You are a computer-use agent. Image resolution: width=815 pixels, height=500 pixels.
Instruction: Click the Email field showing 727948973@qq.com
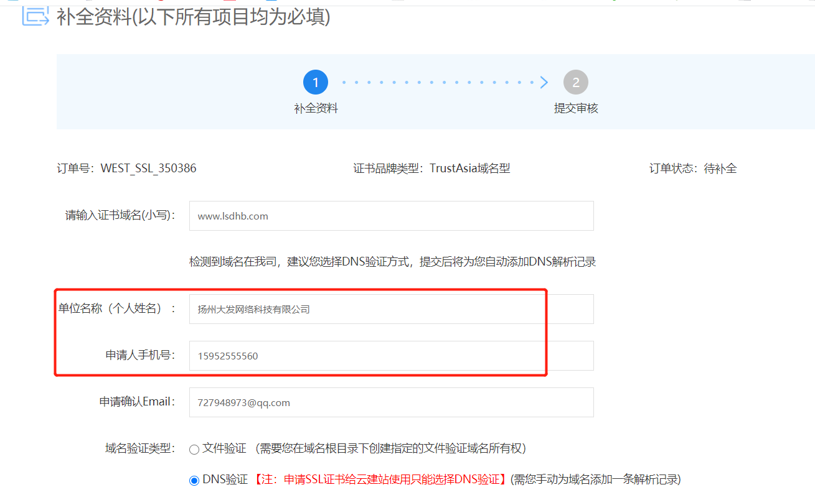pyautogui.click(x=391, y=402)
